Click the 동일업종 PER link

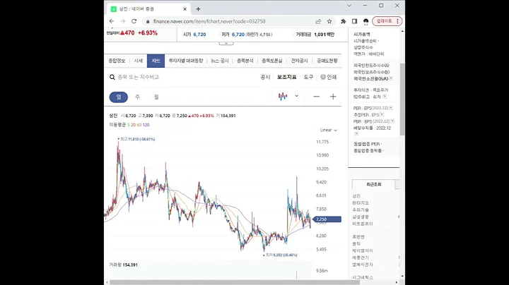[367, 144]
